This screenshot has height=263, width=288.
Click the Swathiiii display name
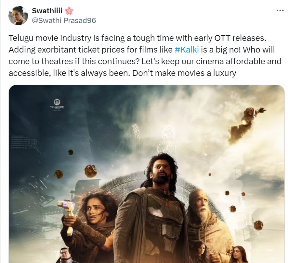click(47, 11)
